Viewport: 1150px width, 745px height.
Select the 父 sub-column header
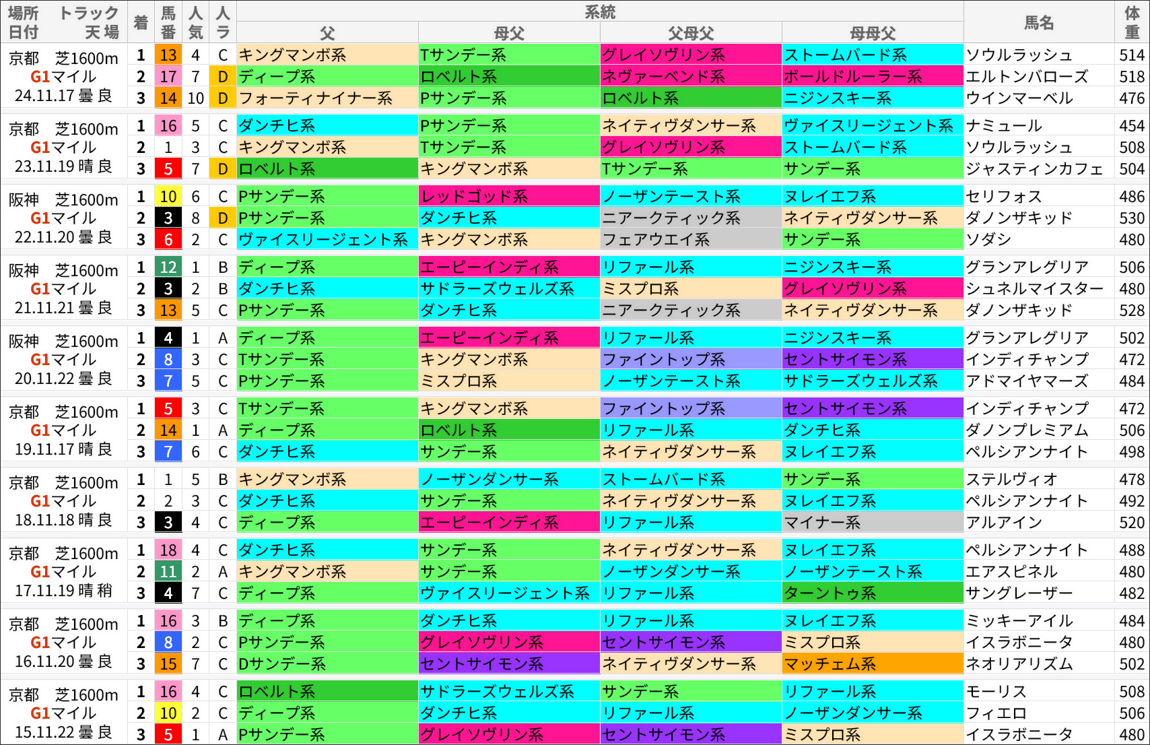pos(327,32)
